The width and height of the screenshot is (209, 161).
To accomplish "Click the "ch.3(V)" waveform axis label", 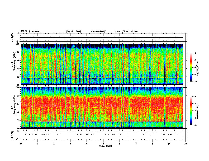I will [13, 135].
